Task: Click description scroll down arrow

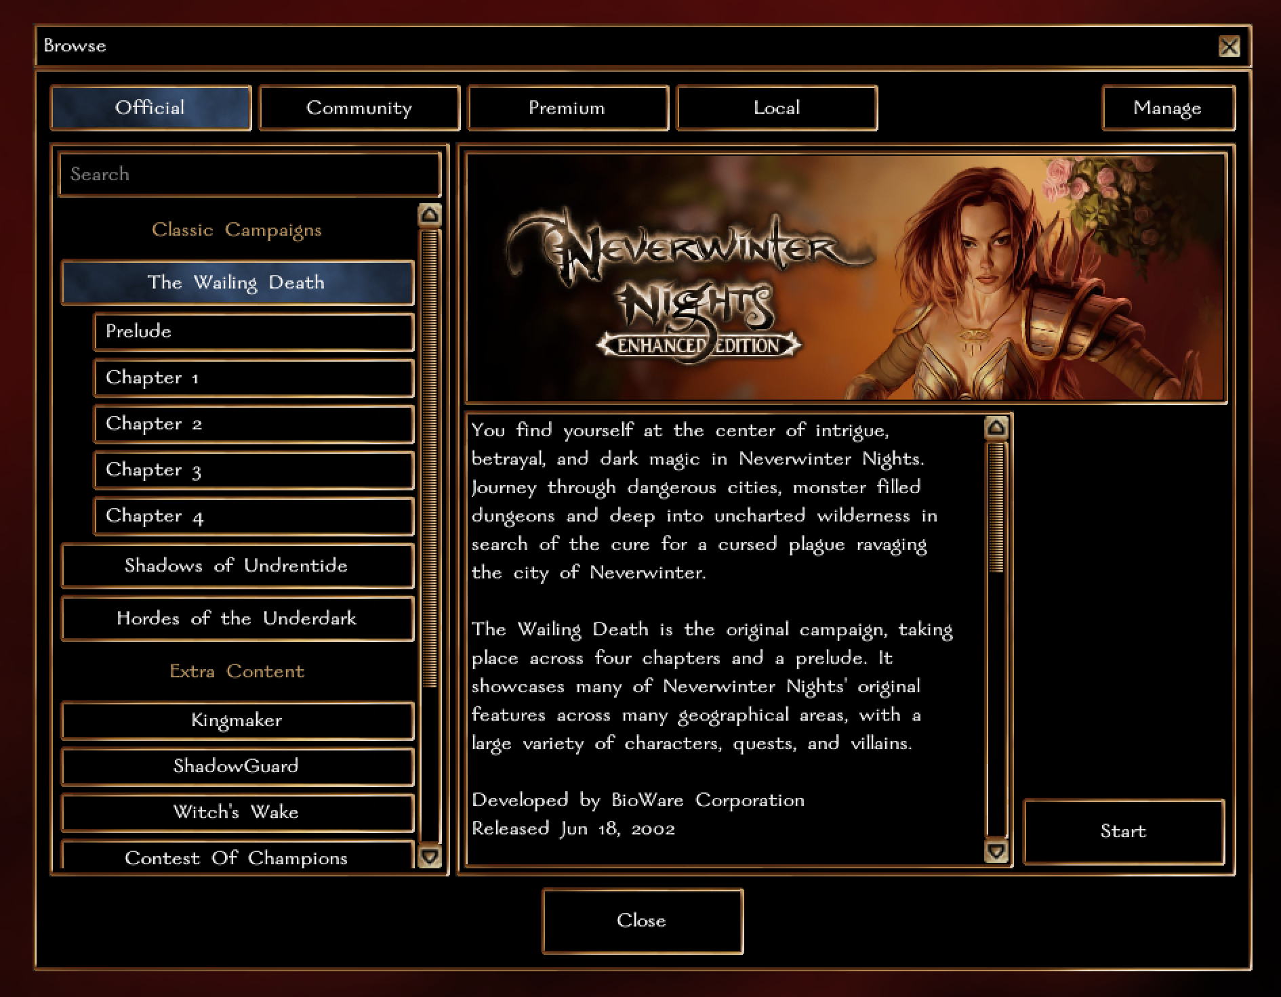Action: (x=996, y=851)
